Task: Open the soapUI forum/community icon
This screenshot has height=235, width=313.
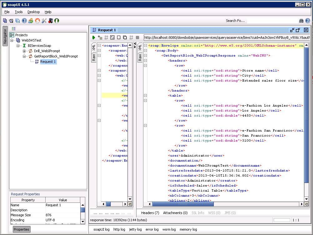Action: pos(31,21)
